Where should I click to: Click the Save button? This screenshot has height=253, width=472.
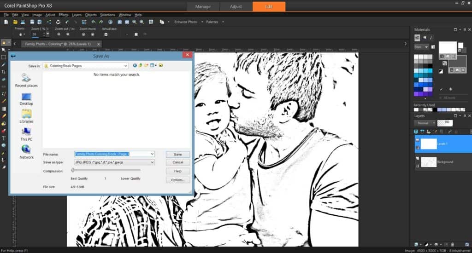pyautogui.click(x=178, y=154)
